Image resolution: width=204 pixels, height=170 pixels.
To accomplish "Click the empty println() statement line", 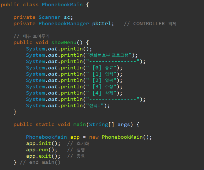I will (59, 49).
